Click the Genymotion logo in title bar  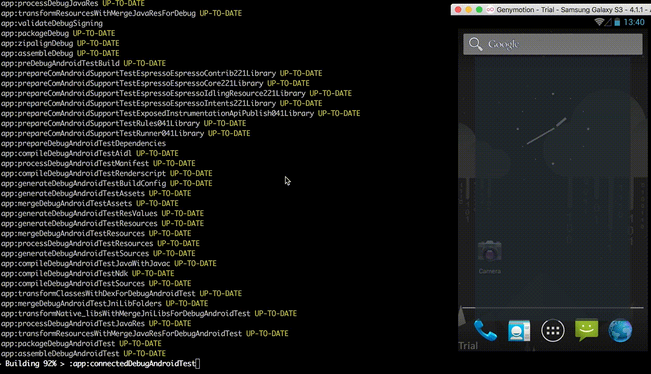(x=491, y=9)
